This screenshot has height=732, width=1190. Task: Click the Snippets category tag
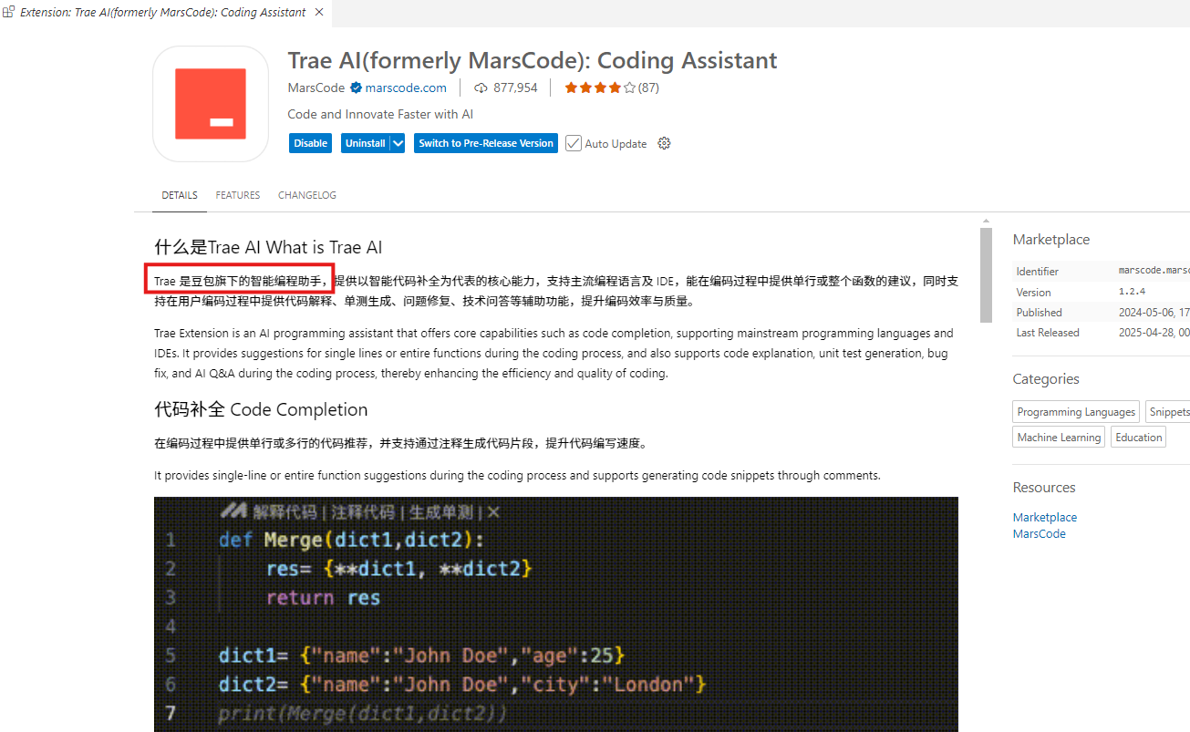[1168, 412]
